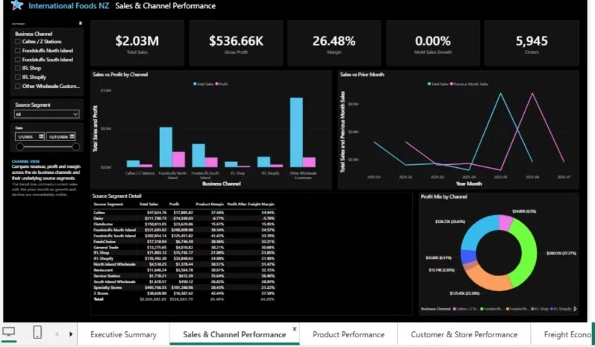Select the Sales & Channel Performance tab
The image size is (595, 347).
(234, 334)
